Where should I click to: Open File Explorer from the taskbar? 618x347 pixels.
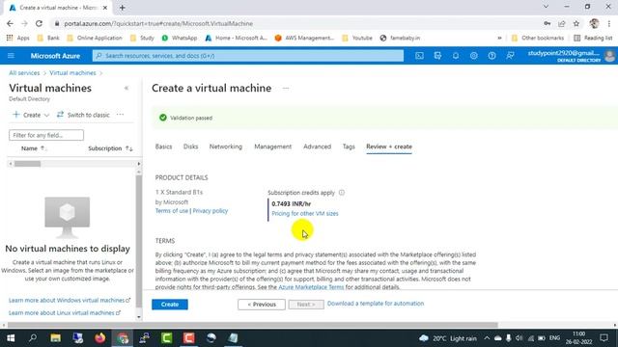point(55,338)
